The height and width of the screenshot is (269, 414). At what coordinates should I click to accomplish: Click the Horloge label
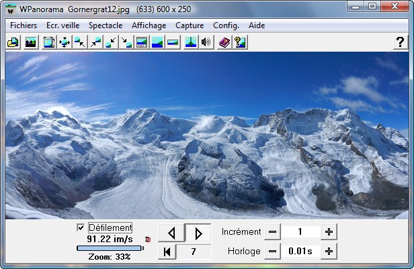click(244, 252)
